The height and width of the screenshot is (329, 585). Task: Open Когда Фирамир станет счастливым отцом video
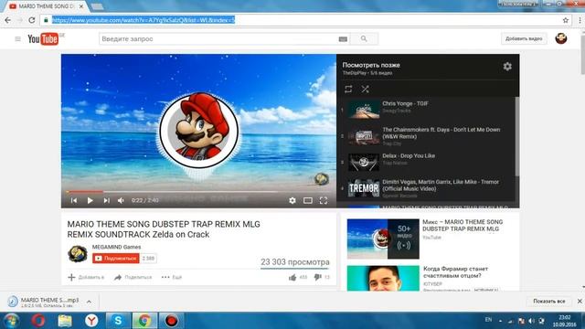coord(455,272)
